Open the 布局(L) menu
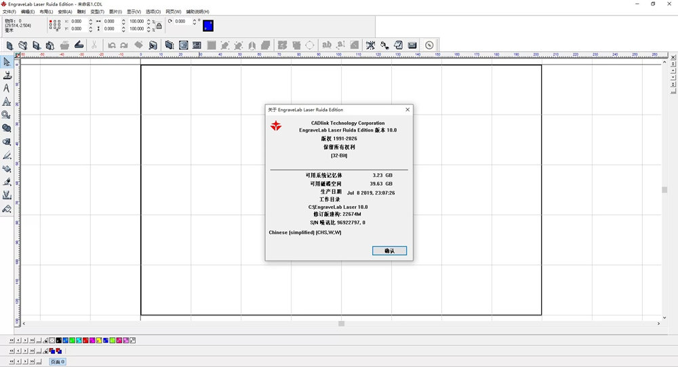The width and height of the screenshot is (678, 367). click(46, 12)
